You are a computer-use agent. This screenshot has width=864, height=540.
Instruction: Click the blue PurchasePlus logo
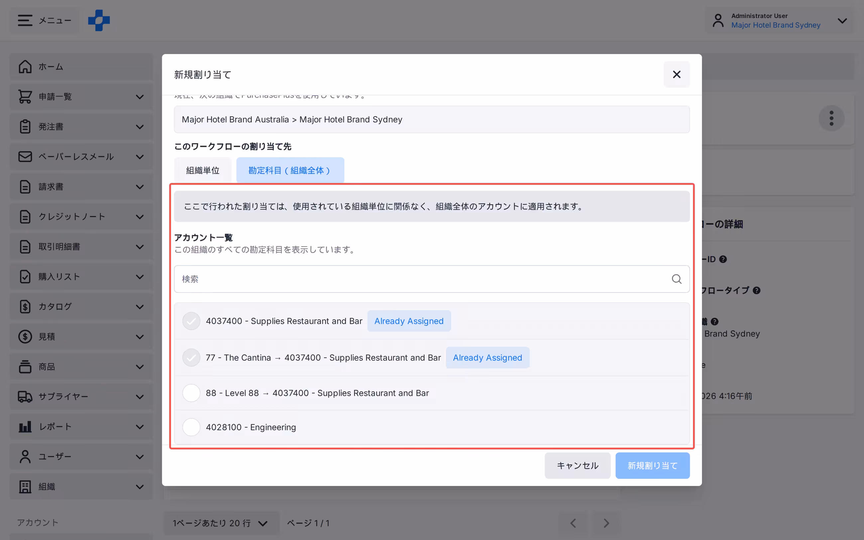pos(99,20)
